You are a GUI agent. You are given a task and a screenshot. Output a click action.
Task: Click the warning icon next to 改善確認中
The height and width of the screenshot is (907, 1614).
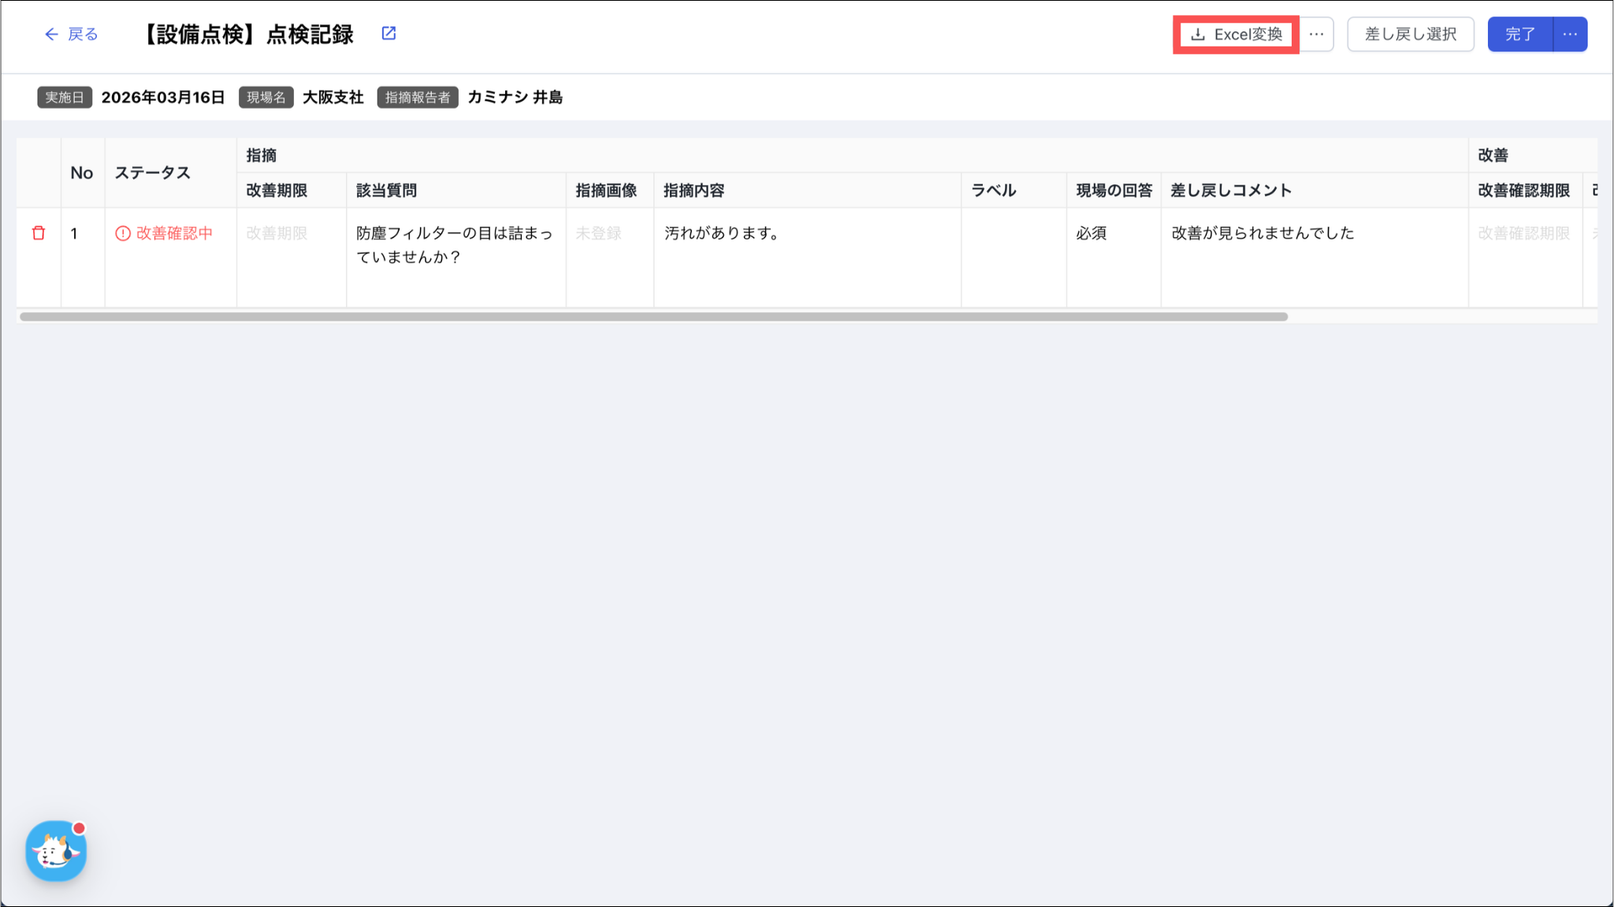click(x=123, y=233)
